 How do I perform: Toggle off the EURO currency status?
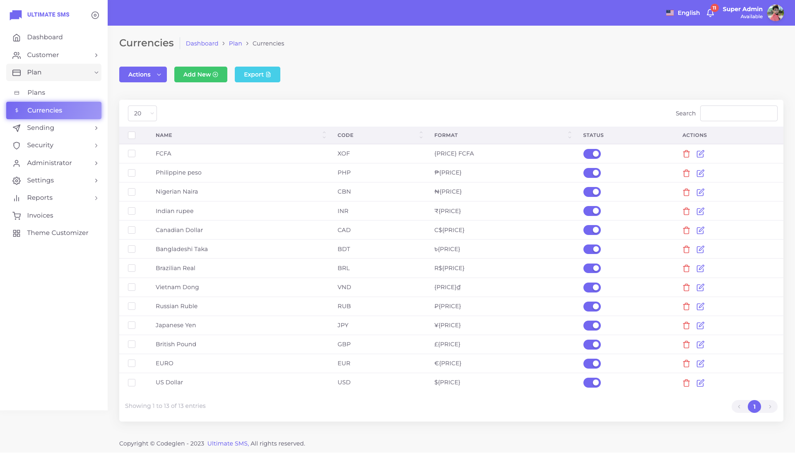coord(592,364)
